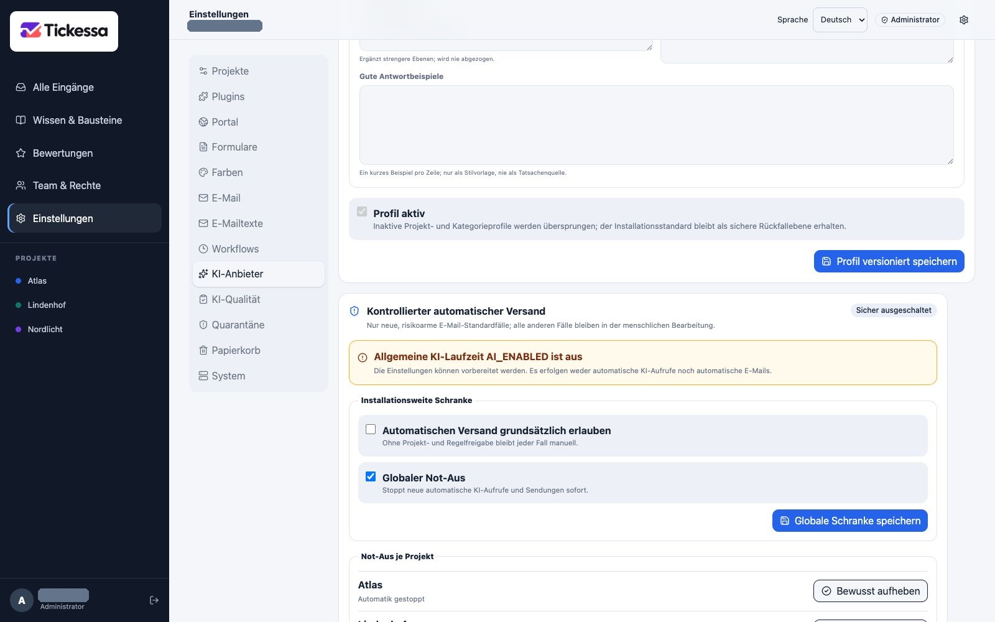
Task: Click the Quarantäne shield icon
Action: coord(203,325)
